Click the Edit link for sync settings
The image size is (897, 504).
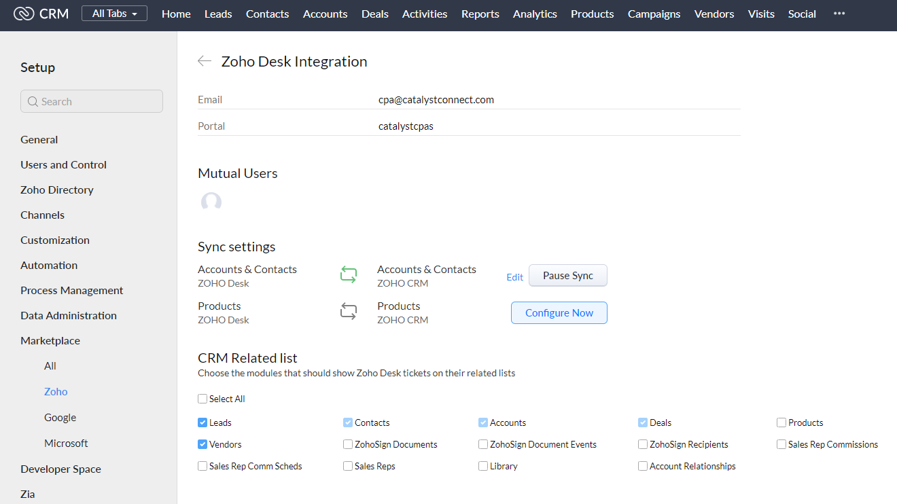[x=515, y=276]
